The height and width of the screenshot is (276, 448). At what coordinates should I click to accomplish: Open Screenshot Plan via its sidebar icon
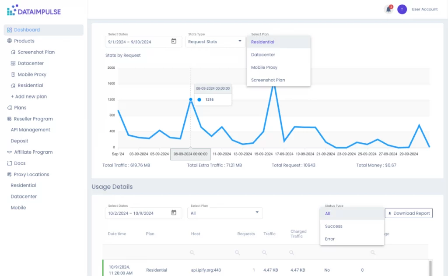click(x=14, y=52)
